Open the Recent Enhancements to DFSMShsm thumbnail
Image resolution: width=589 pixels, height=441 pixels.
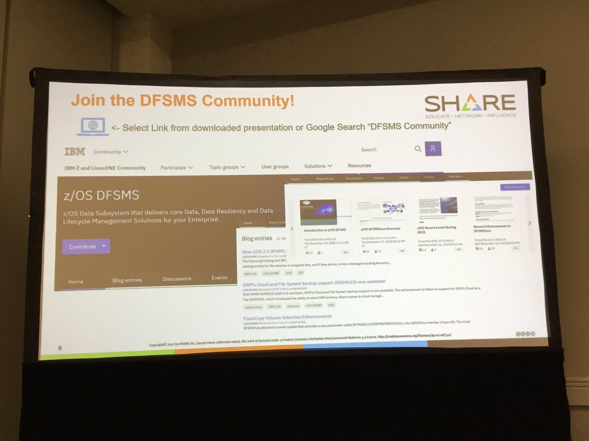tap(495, 209)
